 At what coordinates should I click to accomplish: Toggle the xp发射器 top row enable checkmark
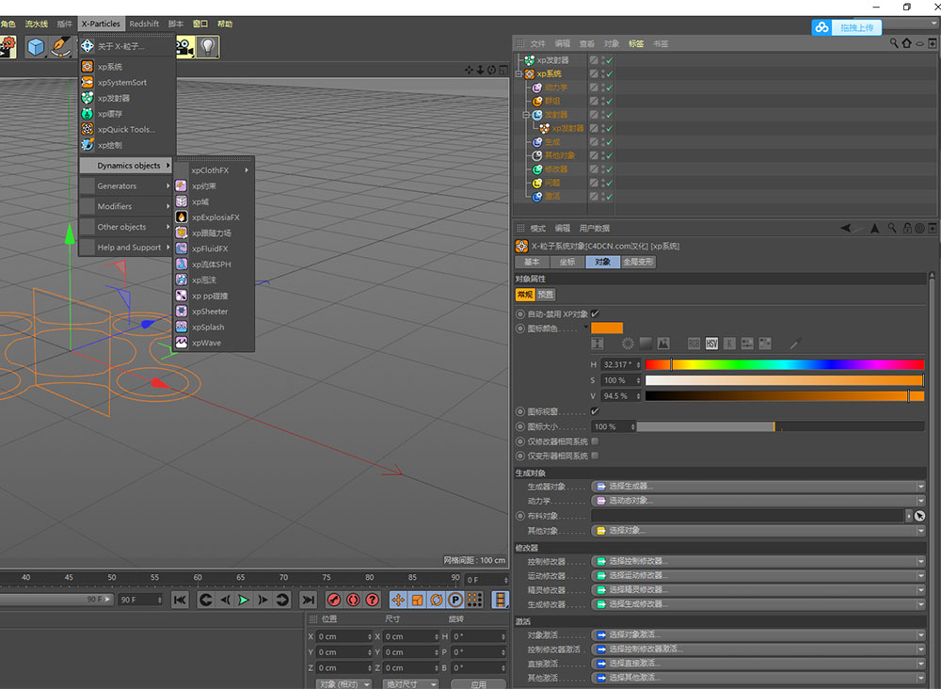[x=609, y=60]
